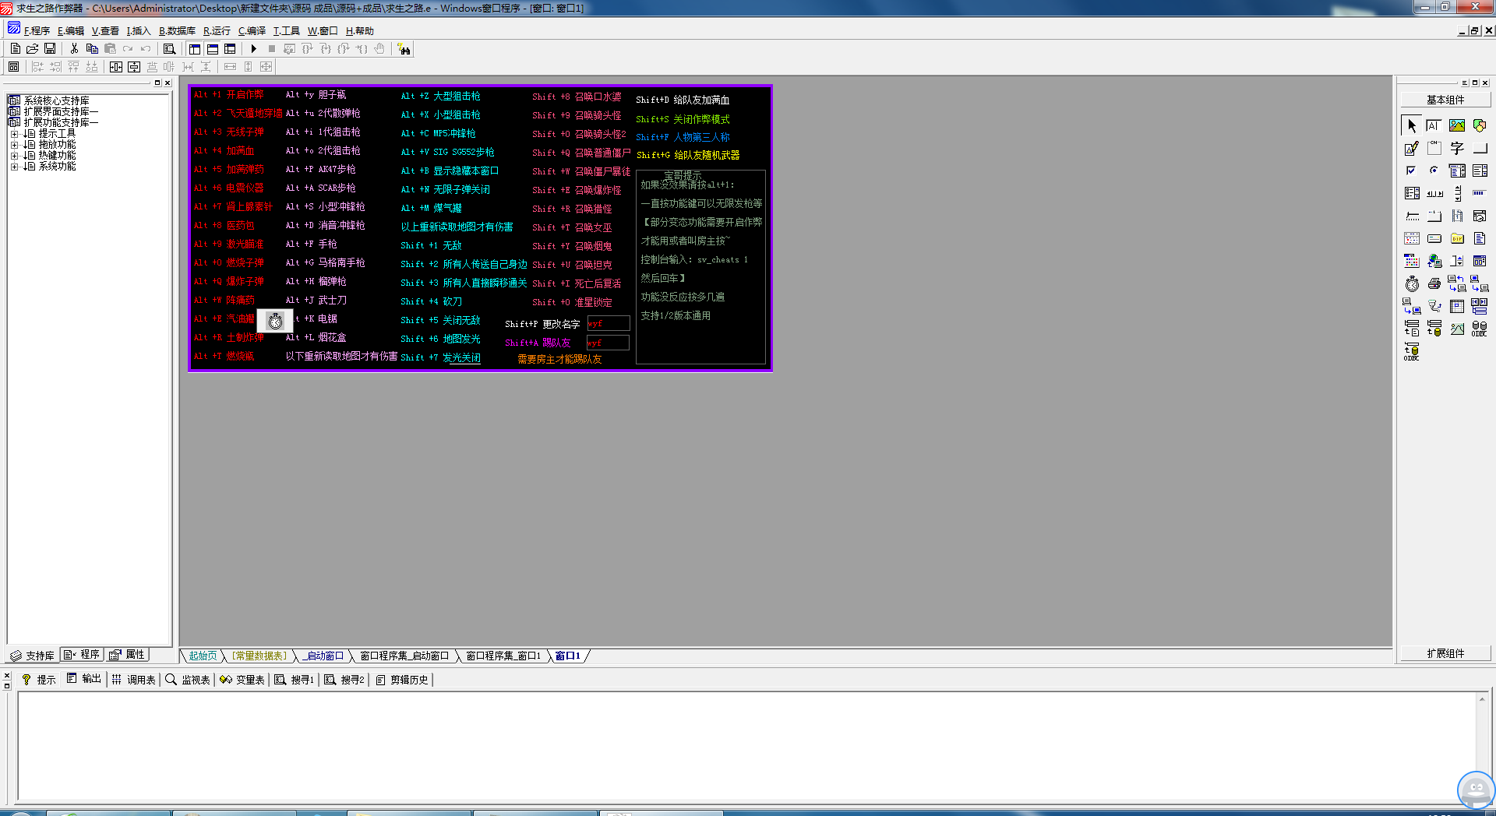Click the Save toolbar icon
The width and height of the screenshot is (1496, 816).
pos(50,48)
